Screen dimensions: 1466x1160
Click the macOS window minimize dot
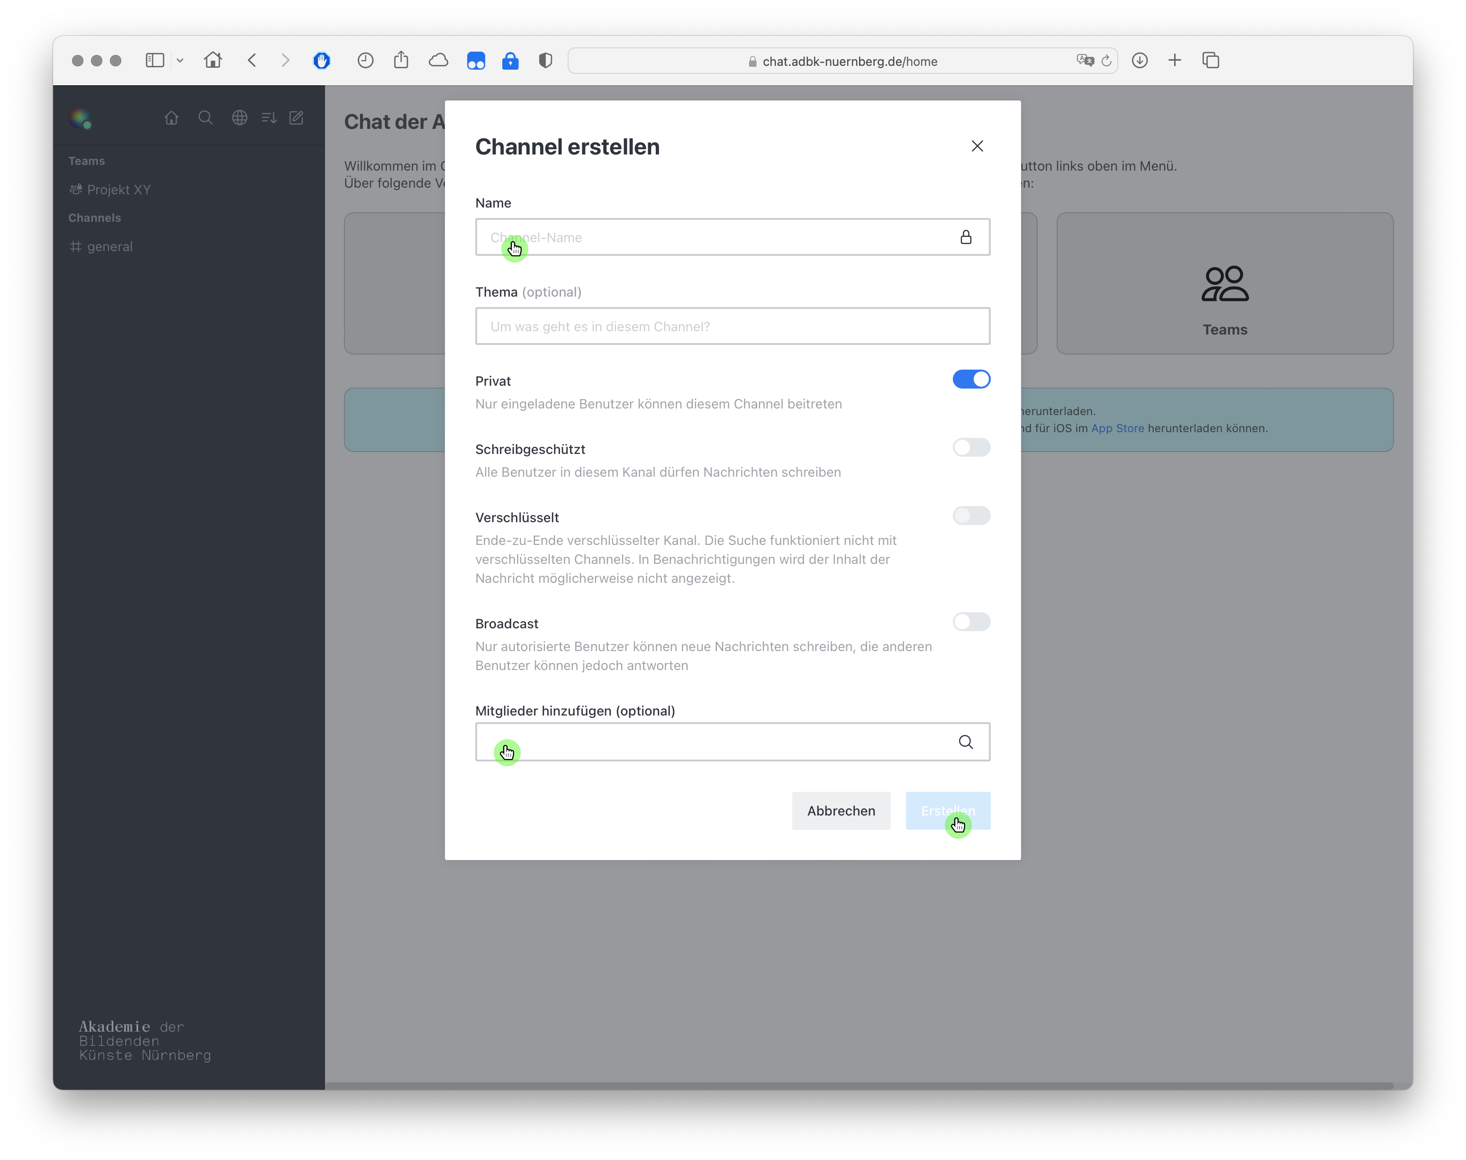(96, 61)
